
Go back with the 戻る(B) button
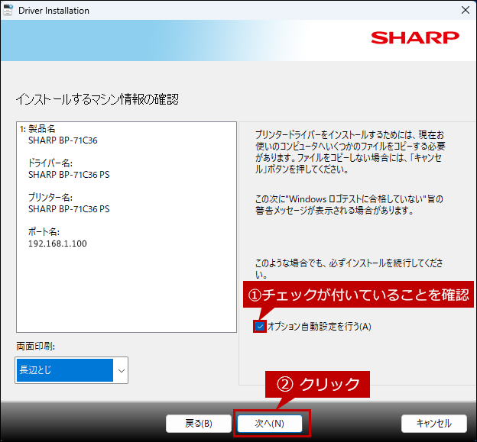199,423
